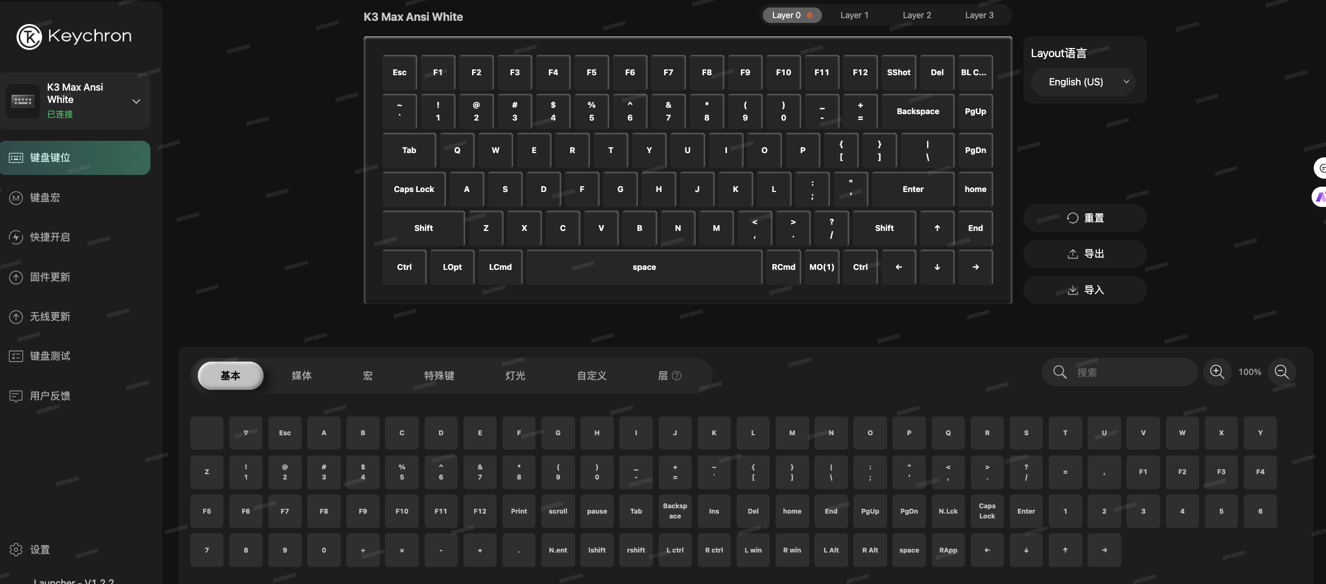Open 快捷开启 quick launch sidebar item

50,237
